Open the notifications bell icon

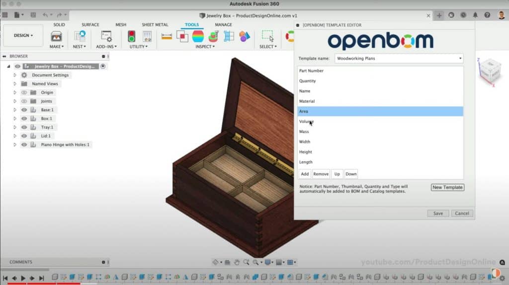(475, 15)
